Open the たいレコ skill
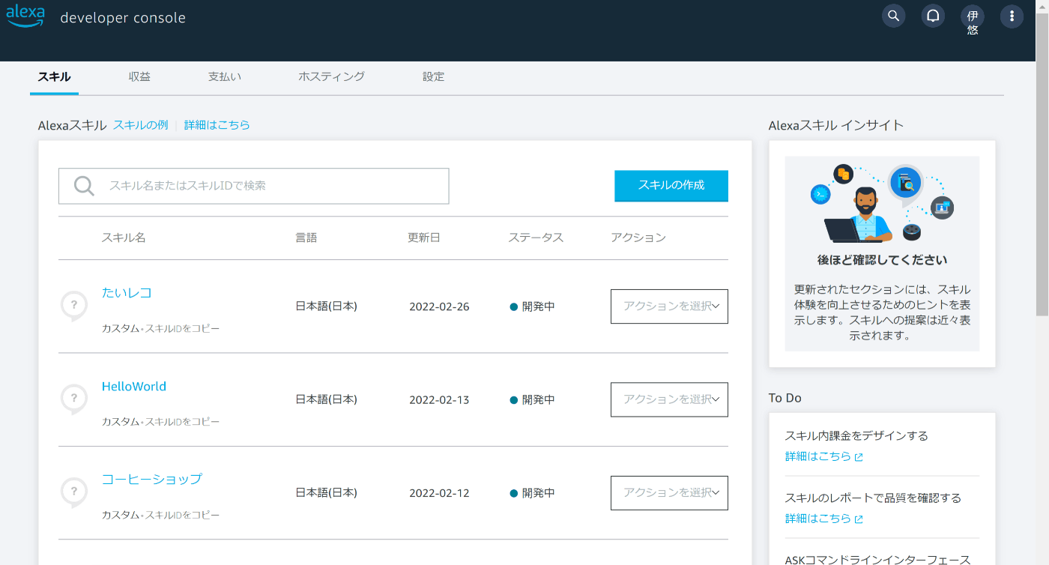Viewport: 1049px width, 565px height. coord(127,293)
